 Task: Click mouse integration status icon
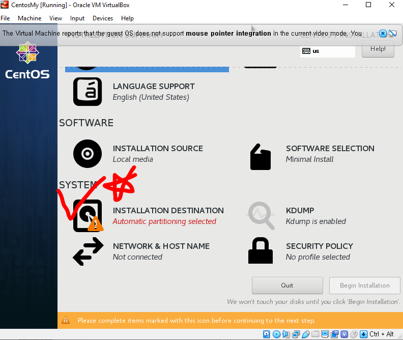tap(354, 334)
